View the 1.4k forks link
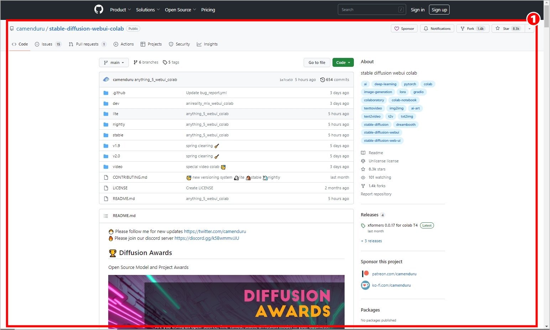This screenshot has height=330, width=550. click(373, 186)
